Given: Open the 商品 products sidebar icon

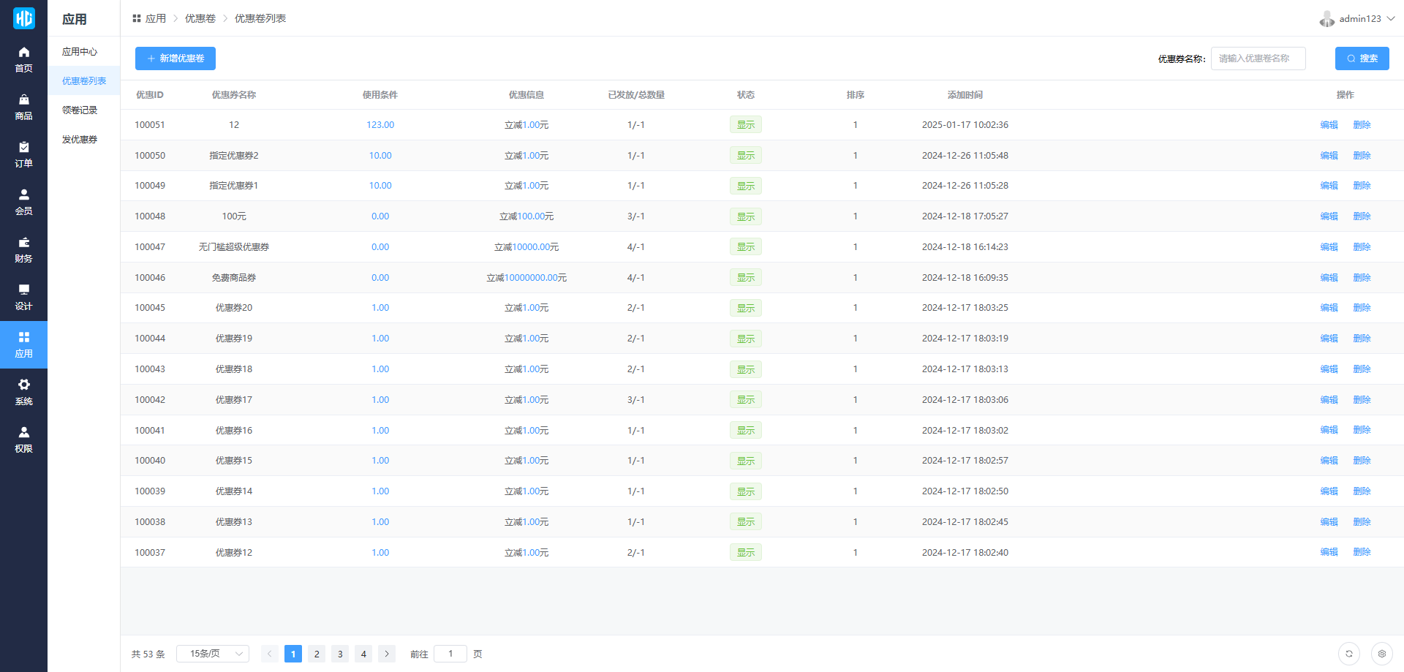Looking at the screenshot, I should click(23, 107).
